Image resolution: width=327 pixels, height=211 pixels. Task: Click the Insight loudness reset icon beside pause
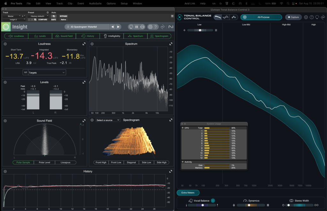point(142,27)
